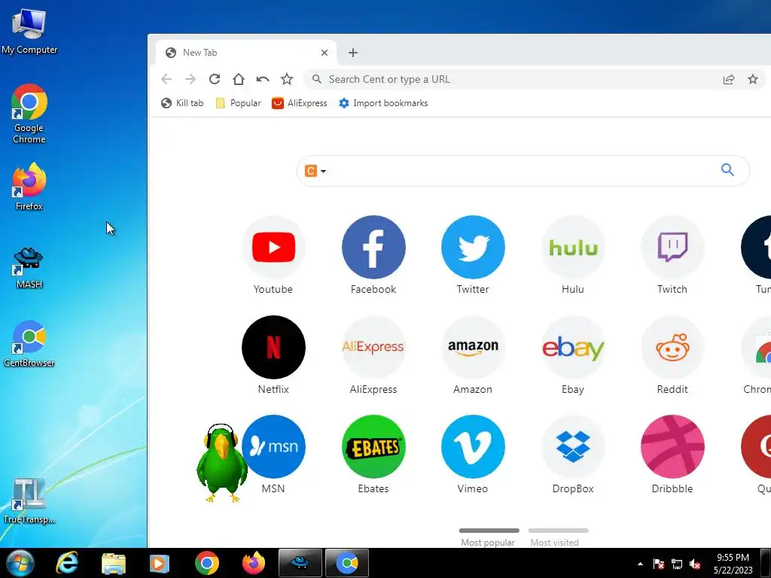Click the network tray icon
Viewport: 771px width, 578px height.
pos(677,564)
